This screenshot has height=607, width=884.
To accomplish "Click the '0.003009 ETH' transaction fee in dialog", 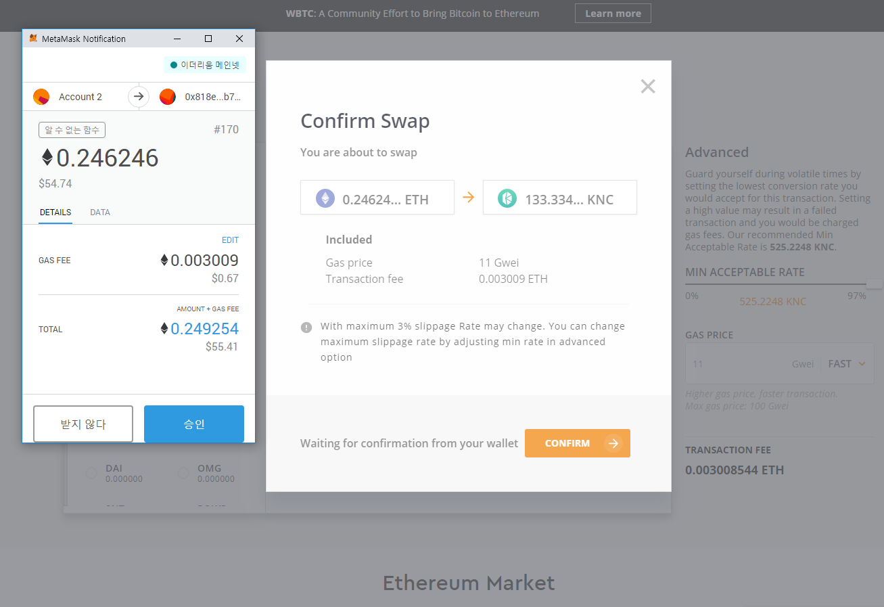I will (x=513, y=279).
